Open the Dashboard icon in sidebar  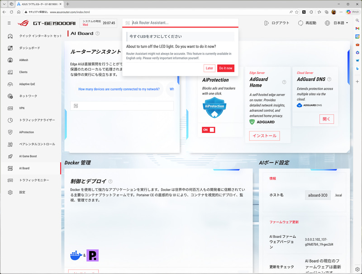(10, 48)
